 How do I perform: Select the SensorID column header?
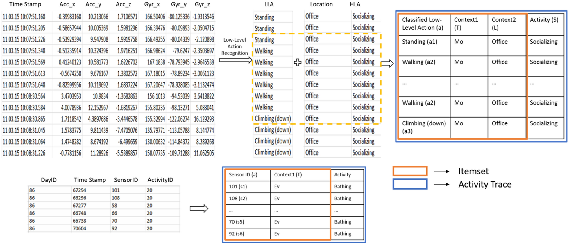(x=126, y=180)
